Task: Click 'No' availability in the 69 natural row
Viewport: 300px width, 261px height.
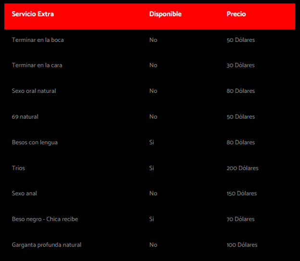Action: click(153, 117)
